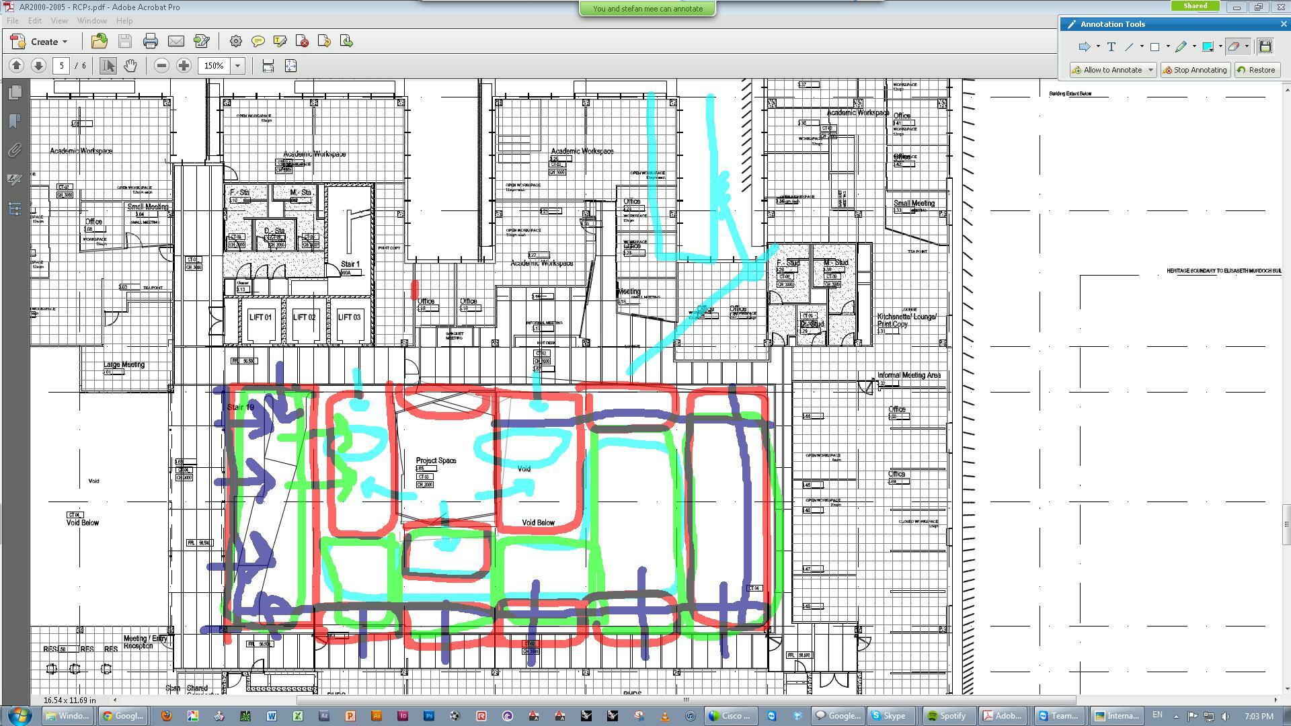This screenshot has height=726, width=1291.
Task: Click the Save disk icon in main toolbar
Action: tap(125, 42)
